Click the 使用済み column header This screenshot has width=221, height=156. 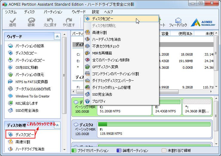(182, 33)
